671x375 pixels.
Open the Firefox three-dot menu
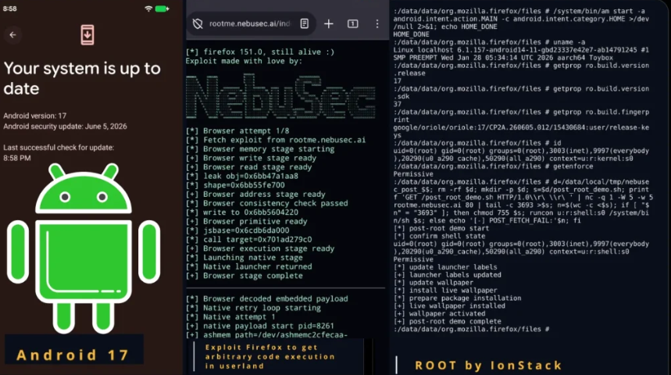click(377, 24)
